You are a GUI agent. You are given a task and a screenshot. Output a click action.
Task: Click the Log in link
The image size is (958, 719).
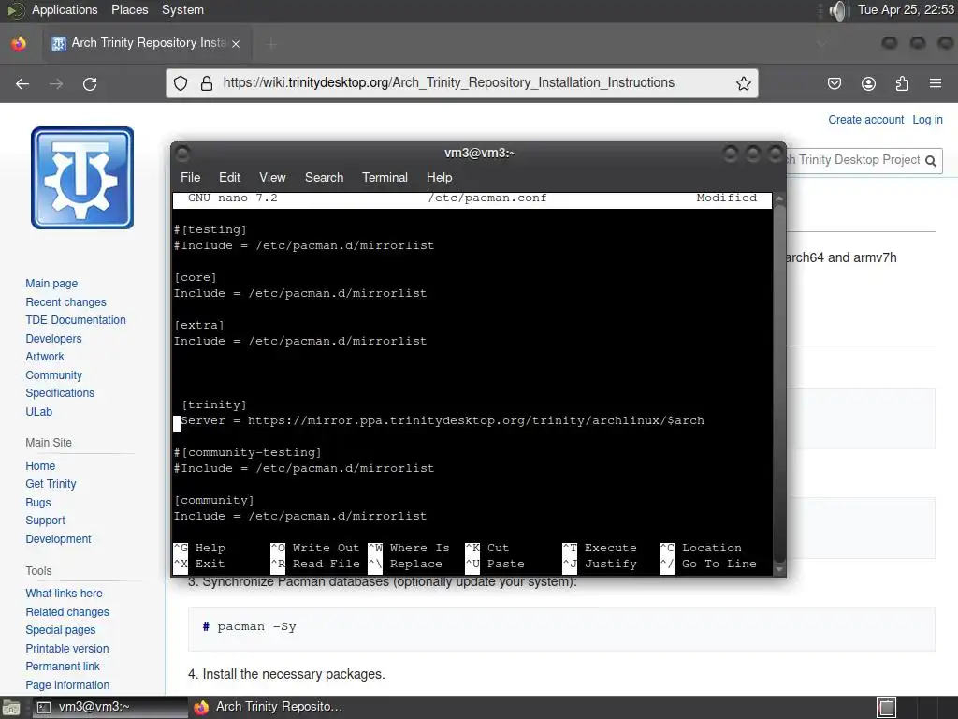927,120
